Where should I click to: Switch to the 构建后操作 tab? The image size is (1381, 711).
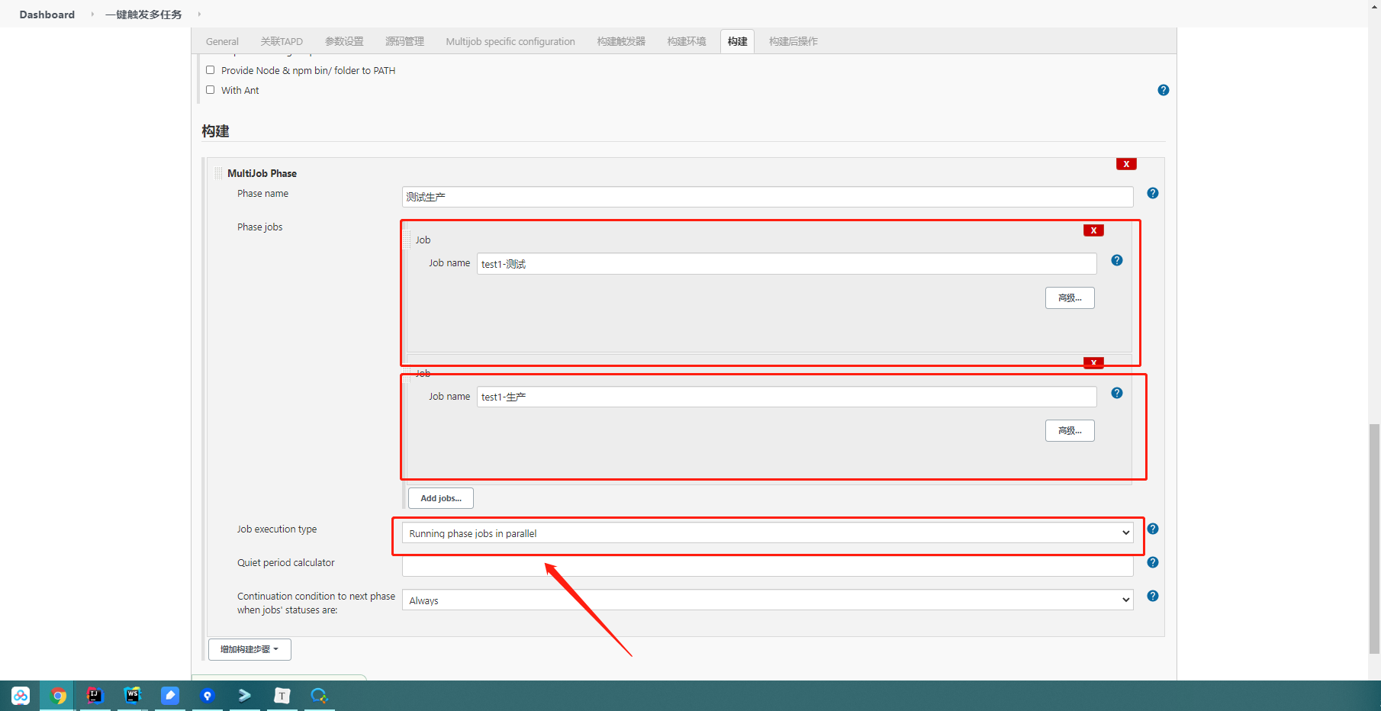pyautogui.click(x=793, y=41)
